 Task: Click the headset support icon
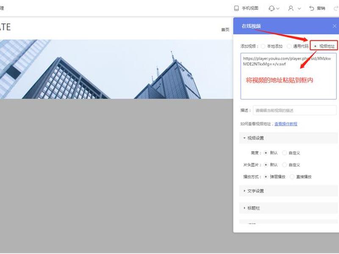272,8
